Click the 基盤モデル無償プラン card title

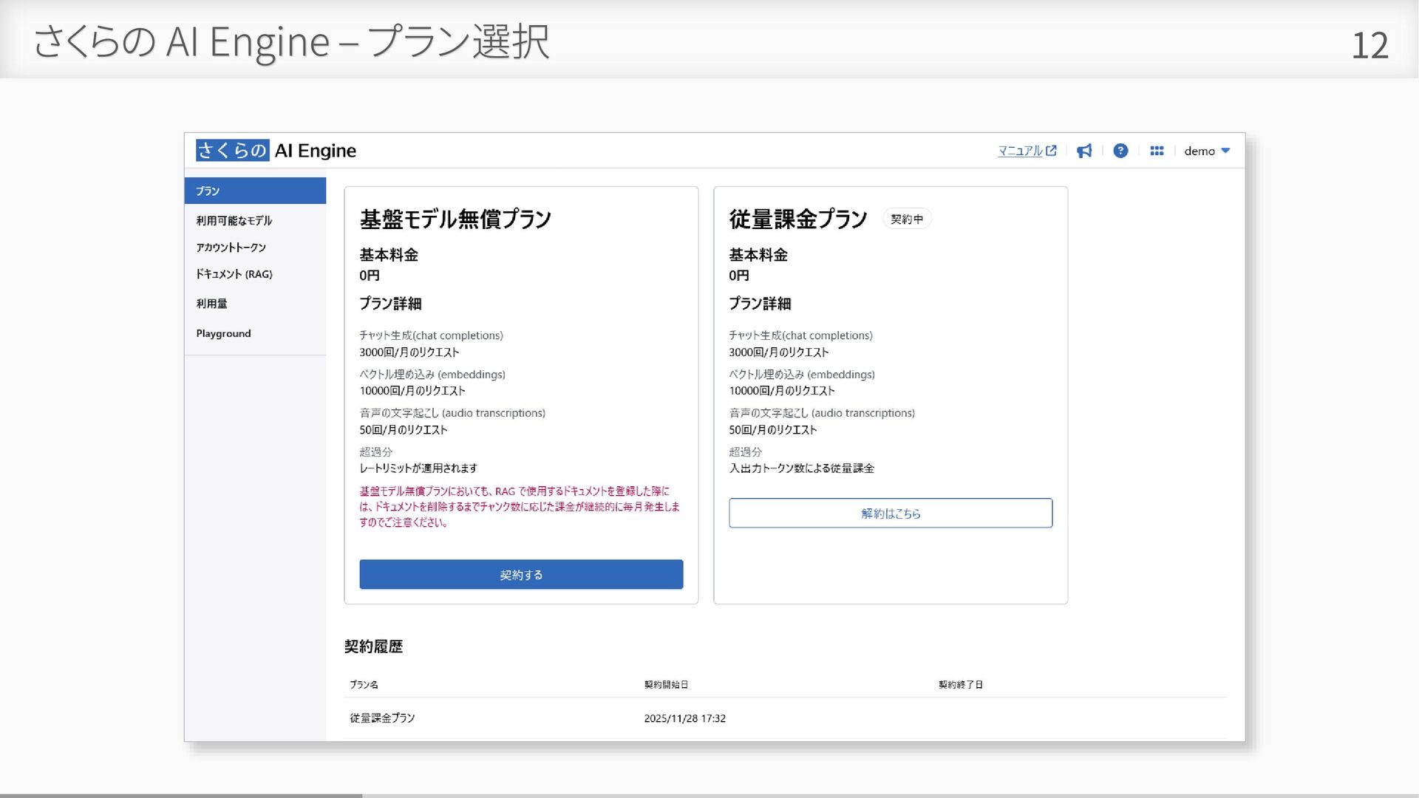coord(455,219)
